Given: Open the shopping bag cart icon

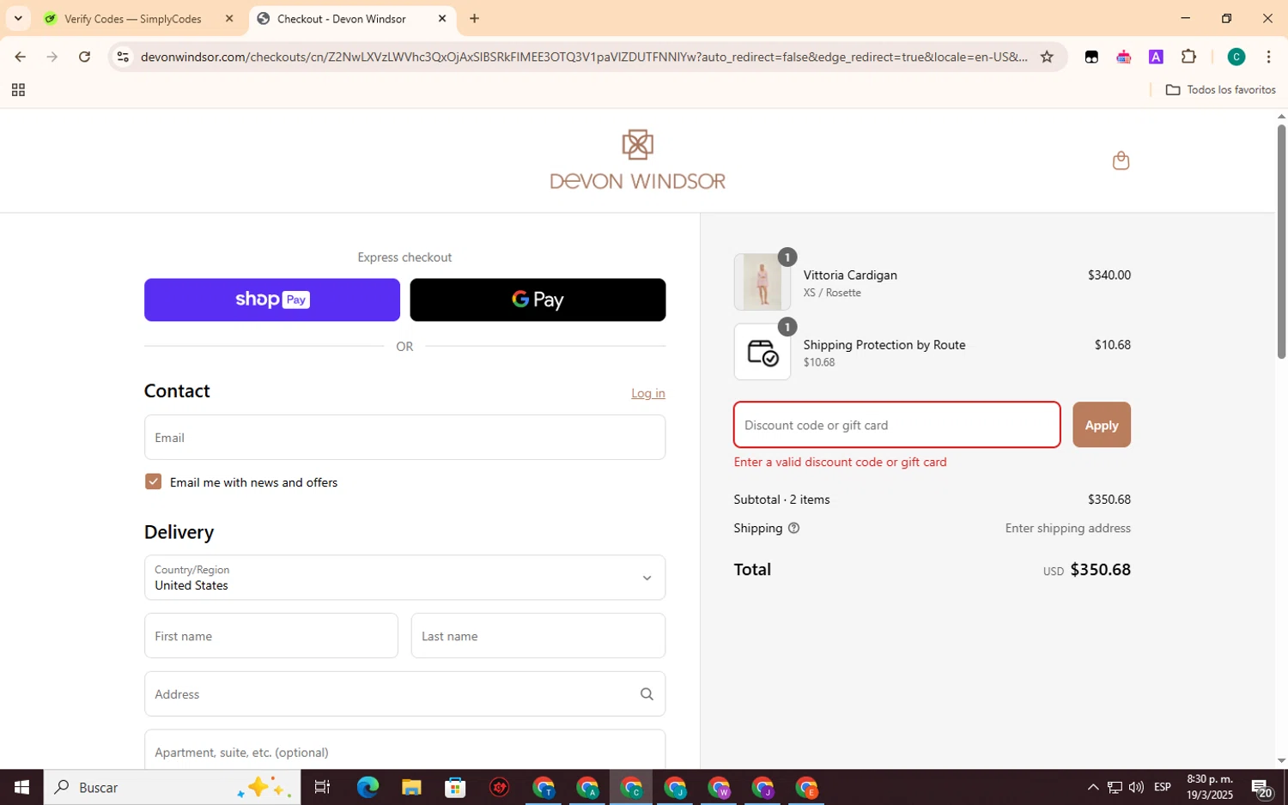Looking at the screenshot, I should click(x=1121, y=160).
